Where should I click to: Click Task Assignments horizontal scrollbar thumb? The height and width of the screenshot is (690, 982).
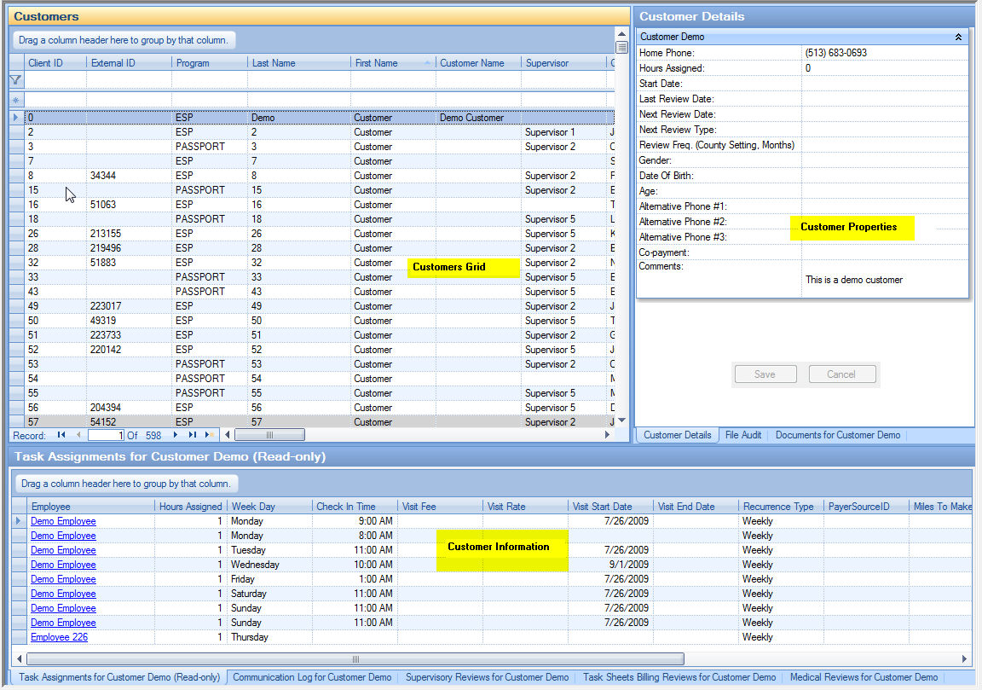(355, 658)
